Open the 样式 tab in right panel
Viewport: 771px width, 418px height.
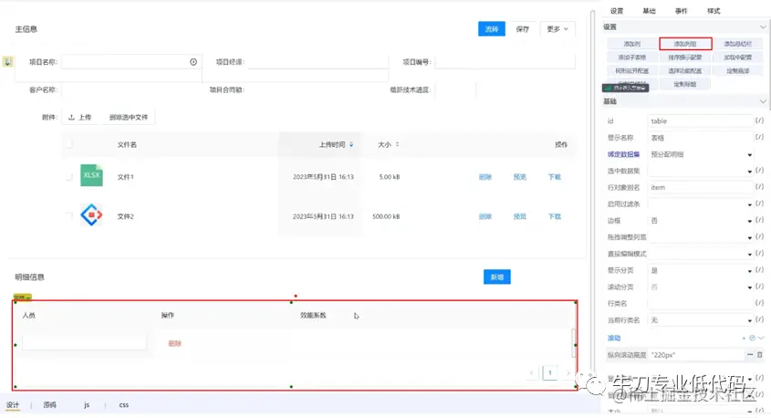(714, 11)
